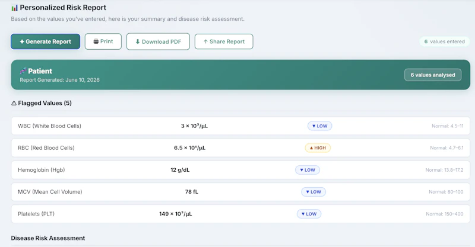Image resolution: width=475 pixels, height=247 pixels.
Task: Select the Platelets (PLT) row label
Action: [x=36, y=214]
